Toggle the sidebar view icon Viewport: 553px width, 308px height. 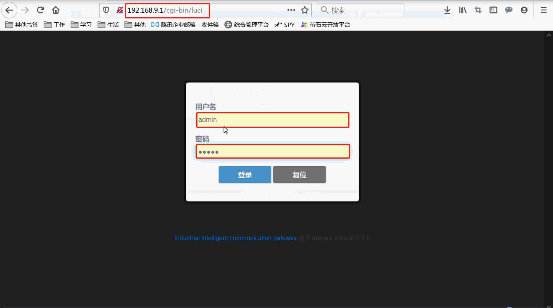click(493, 10)
